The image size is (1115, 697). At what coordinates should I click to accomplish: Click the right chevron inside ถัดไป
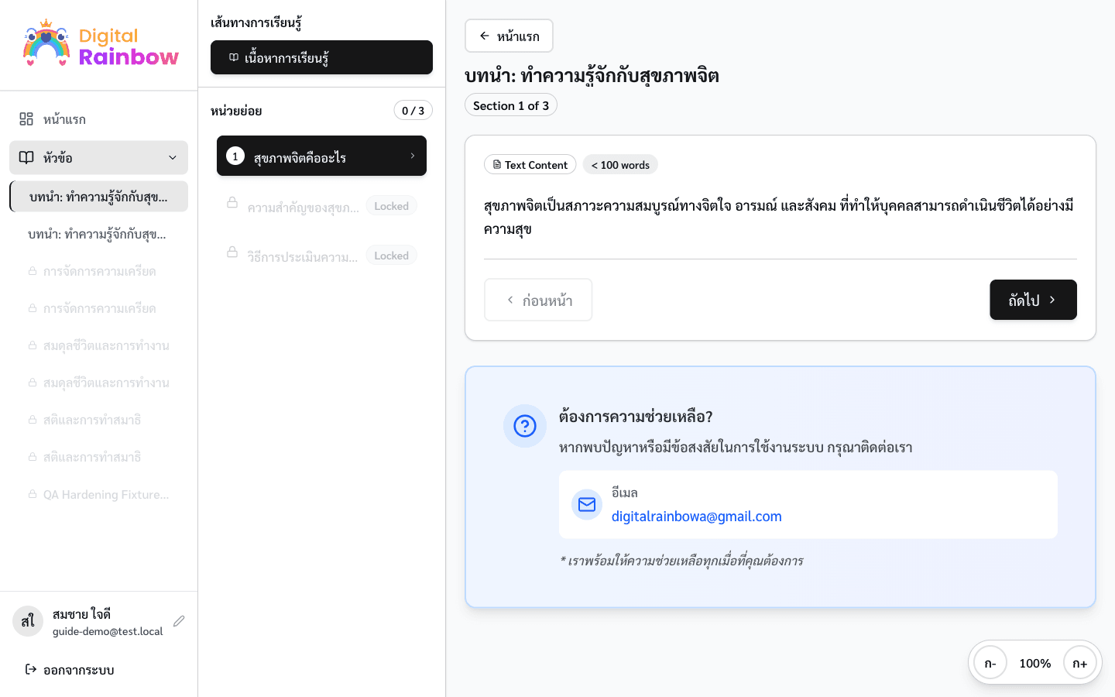[1052, 300]
